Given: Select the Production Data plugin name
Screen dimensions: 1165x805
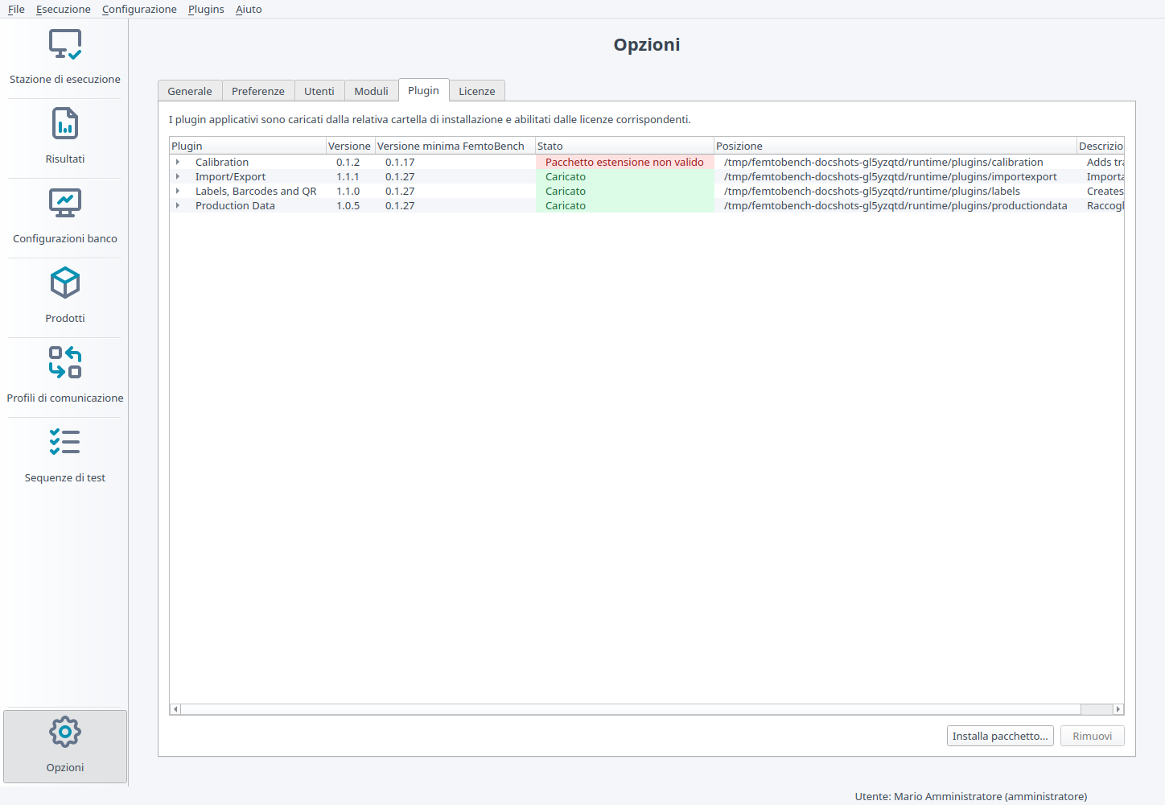Looking at the screenshot, I should (235, 205).
